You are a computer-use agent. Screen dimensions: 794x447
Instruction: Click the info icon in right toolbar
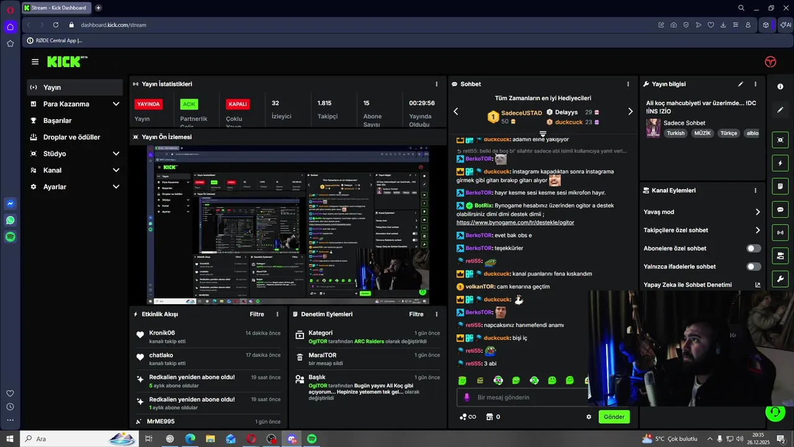point(780,86)
